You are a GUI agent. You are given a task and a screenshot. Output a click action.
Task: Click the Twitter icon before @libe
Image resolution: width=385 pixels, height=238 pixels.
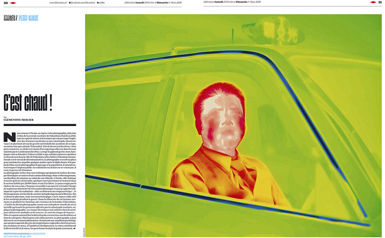(x=98, y=3)
